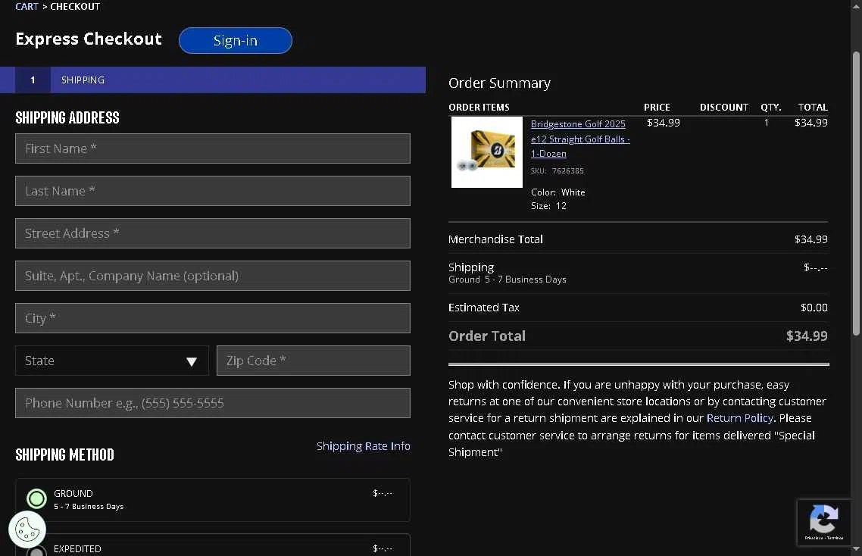Screen dimensions: 862x556
Task: Focus the Last Name field
Action: (x=213, y=191)
